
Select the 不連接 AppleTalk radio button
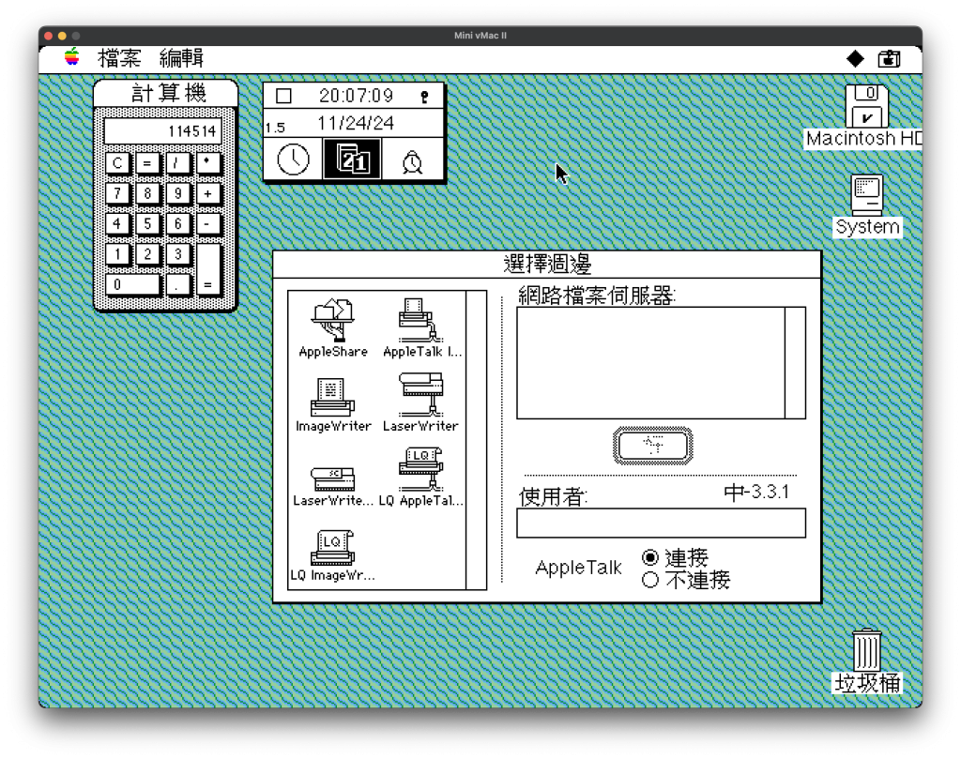pyautogui.click(x=649, y=580)
